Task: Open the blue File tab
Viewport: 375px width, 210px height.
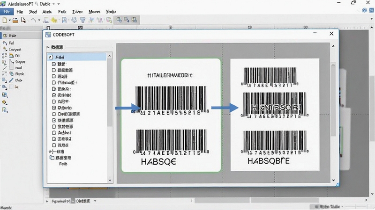Action: click(7, 11)
